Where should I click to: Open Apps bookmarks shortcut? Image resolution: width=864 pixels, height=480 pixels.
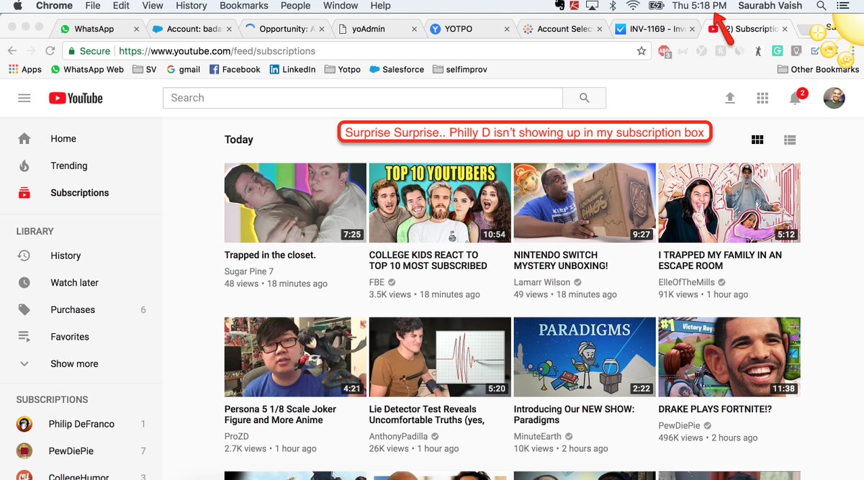point(25,70)
